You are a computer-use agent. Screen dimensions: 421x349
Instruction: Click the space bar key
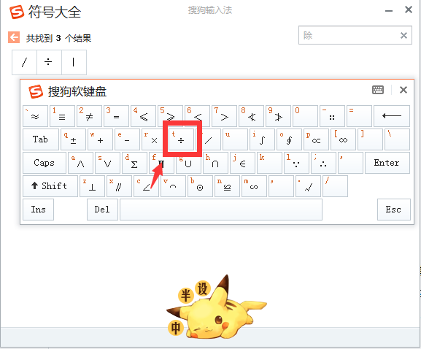[x=221, y=210]
